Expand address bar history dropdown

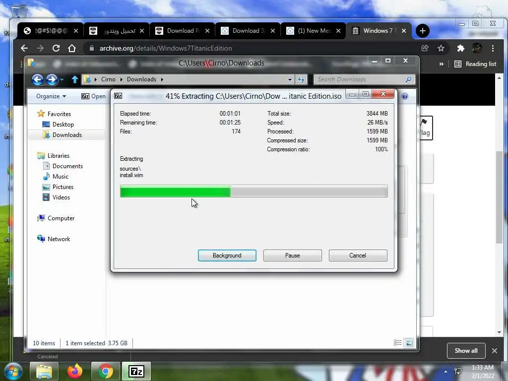tap(290, 79)
